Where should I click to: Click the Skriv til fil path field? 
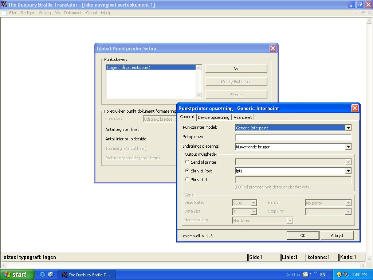(x=293, y=180)
